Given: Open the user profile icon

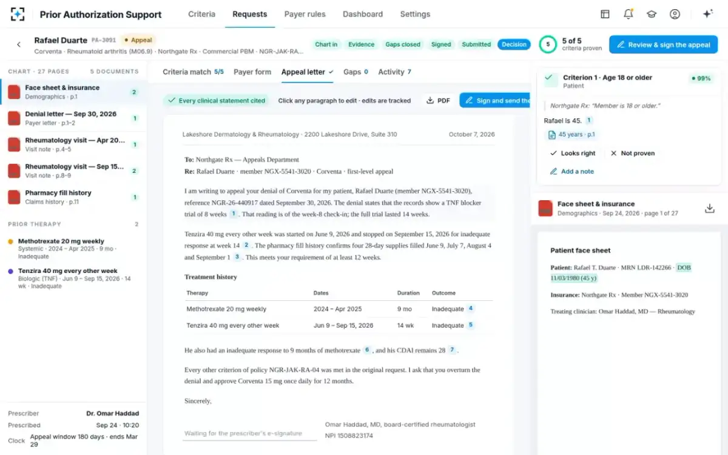Looking at the screenshot, I should coord(675,14).
